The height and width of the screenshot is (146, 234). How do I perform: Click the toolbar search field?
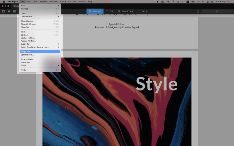pos(217,11)
